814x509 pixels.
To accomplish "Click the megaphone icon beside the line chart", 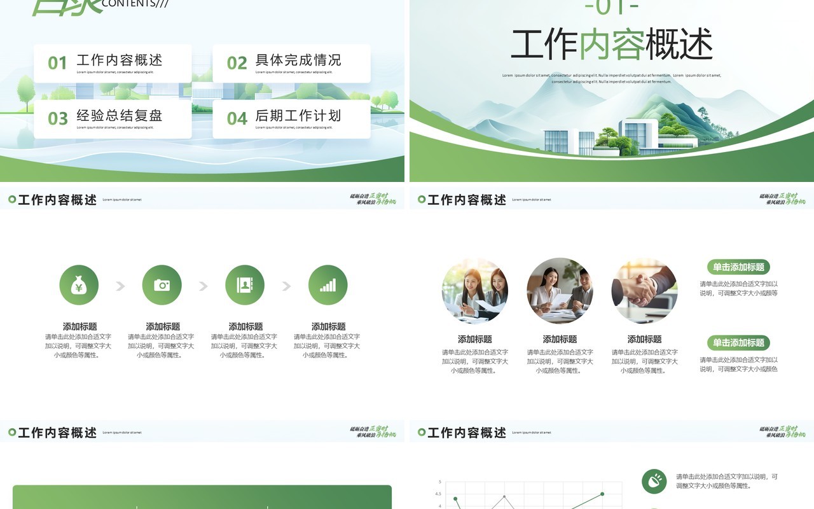I will click(x=654, y=482).
